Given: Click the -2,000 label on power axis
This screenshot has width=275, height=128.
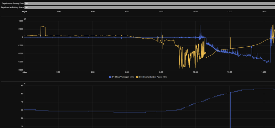Looking at the screenshot, I should 20,46.
